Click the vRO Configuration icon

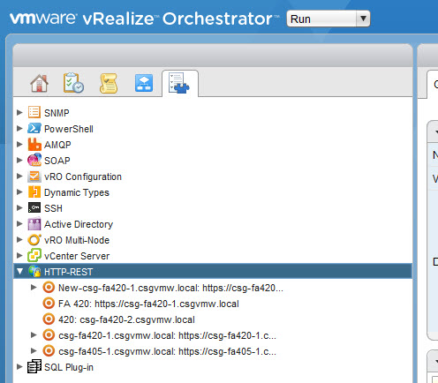point(34,176)
